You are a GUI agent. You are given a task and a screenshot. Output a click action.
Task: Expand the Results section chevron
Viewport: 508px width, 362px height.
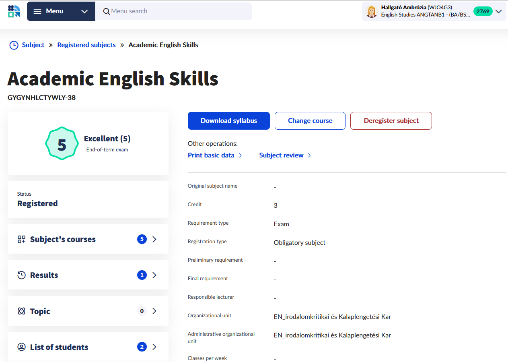coord(154,275)
